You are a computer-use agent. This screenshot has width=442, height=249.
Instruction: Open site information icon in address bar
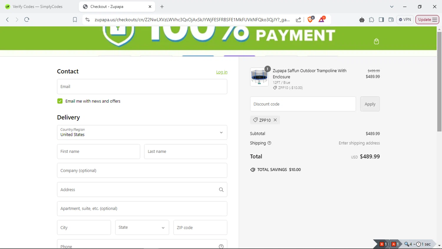[88, 20]
